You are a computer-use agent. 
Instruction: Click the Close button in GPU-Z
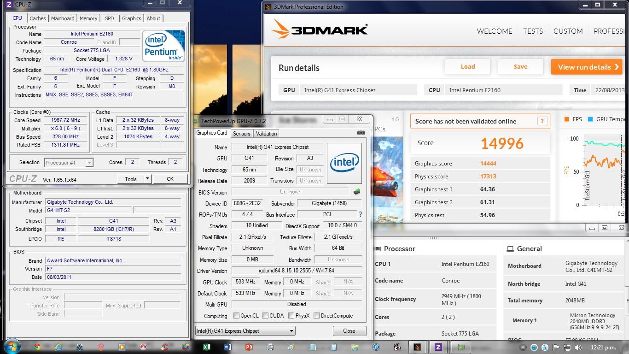pyautogui.click(x=349, y=331)
